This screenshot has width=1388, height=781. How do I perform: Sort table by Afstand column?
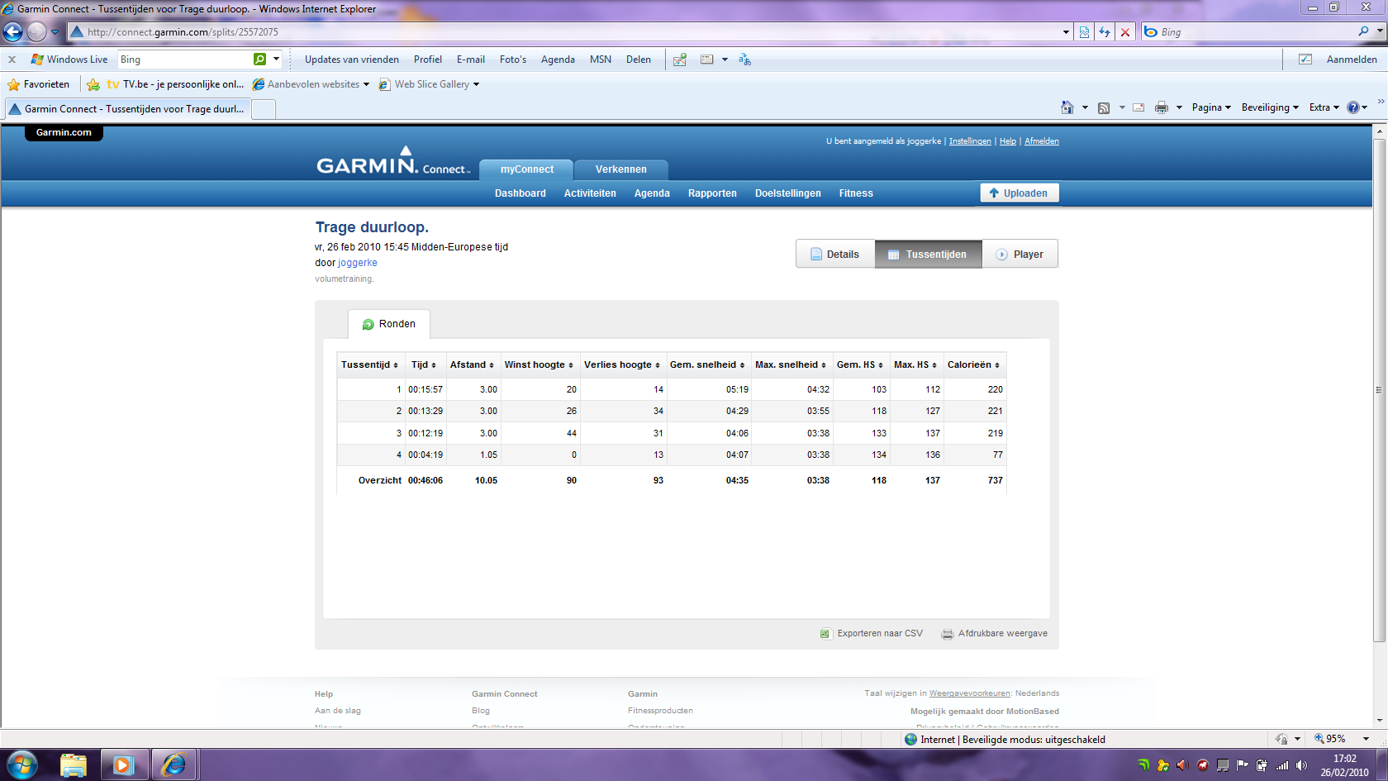click(x=472, y=364)
